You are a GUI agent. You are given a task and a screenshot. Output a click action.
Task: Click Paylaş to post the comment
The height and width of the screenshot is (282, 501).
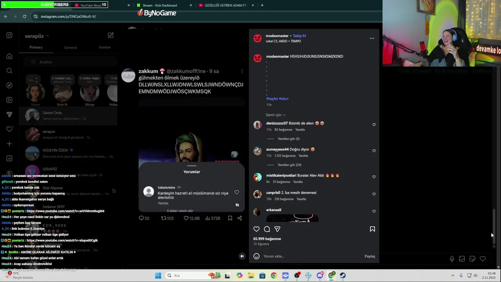pyautogui.click(x=370, y=256)
